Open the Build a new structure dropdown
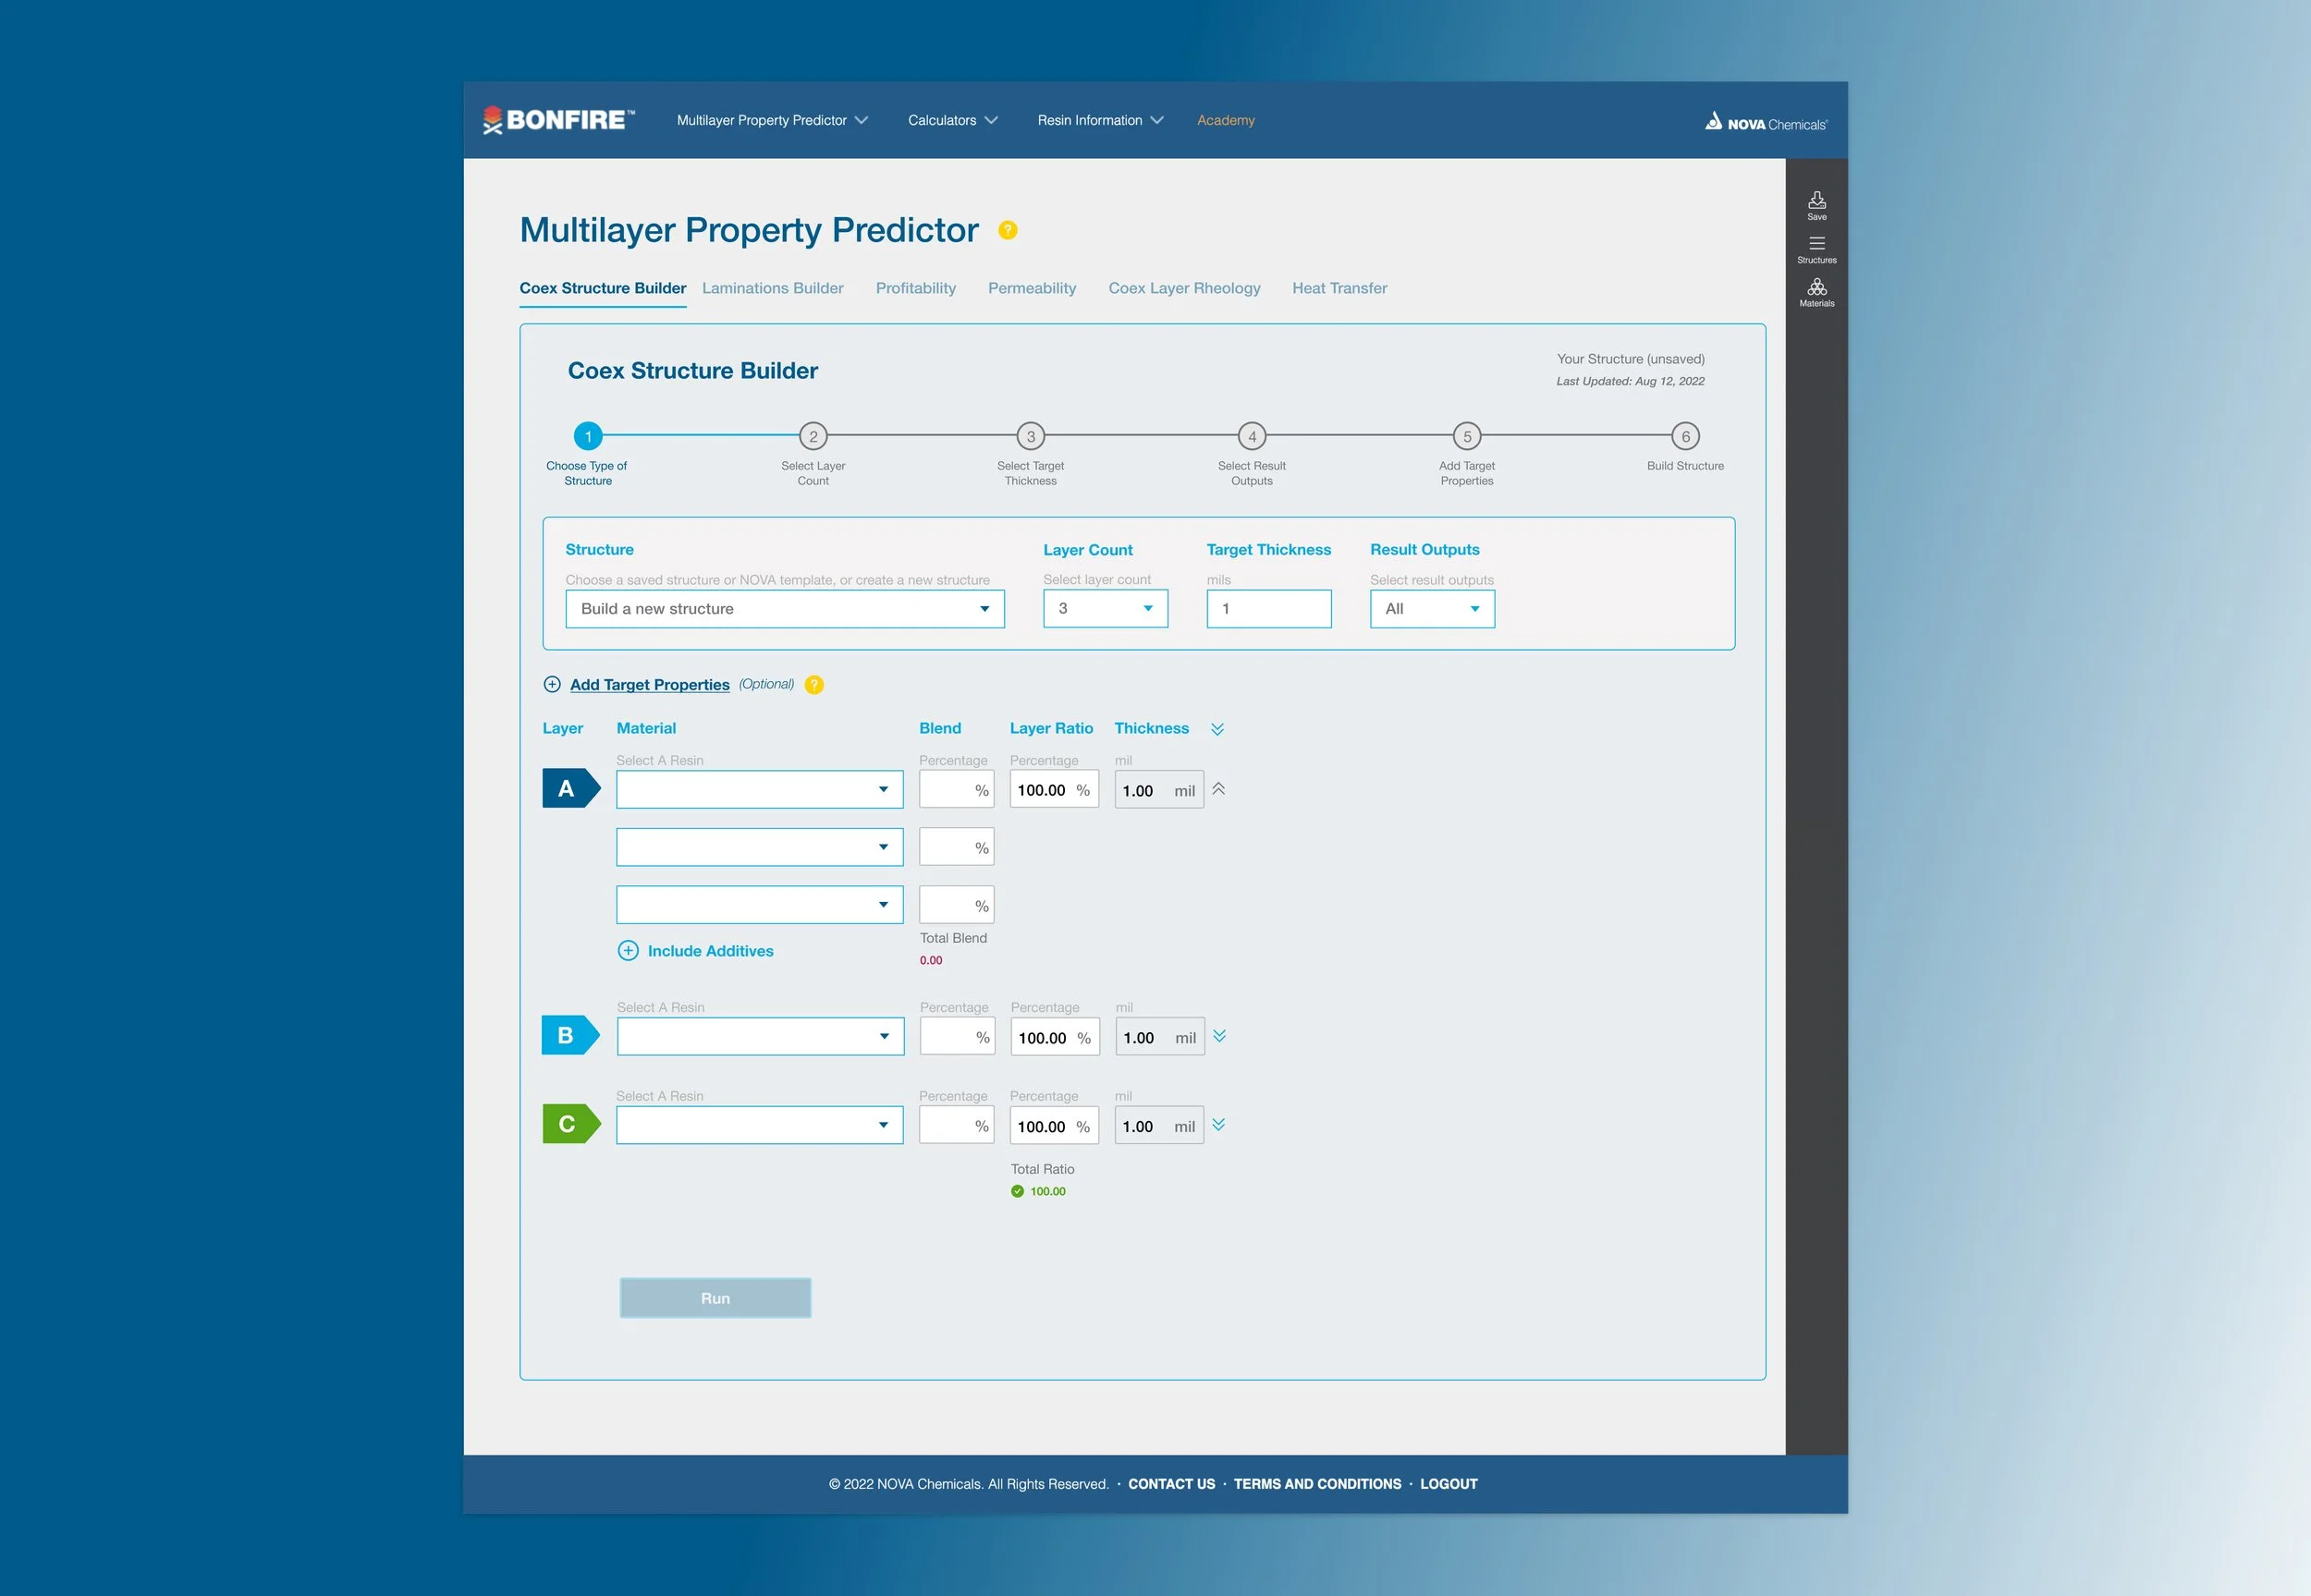The height and width of the screenshot is (1596, 2311). [785, 609]
